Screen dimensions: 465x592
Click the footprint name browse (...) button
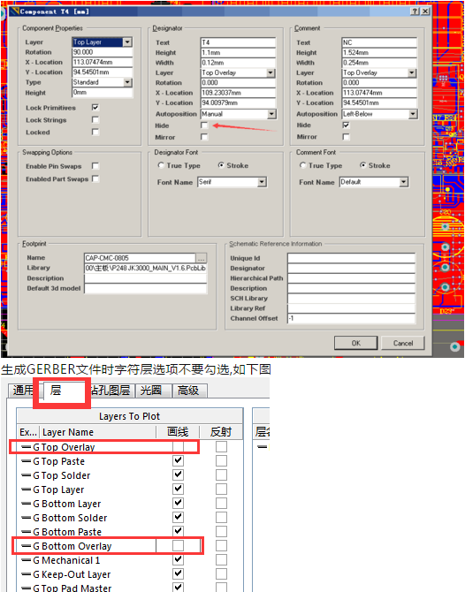(x=201, y=258)
